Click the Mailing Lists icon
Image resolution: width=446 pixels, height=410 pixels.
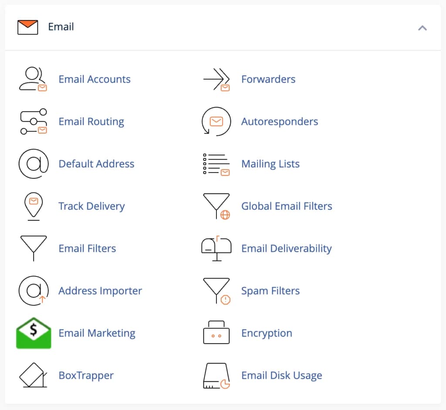[216, 164]
